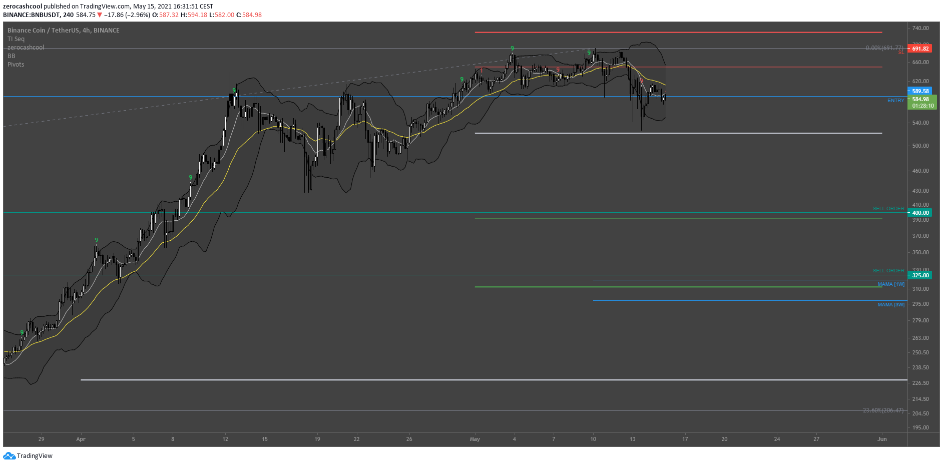Click the BINANCE:BNBUSDT, 240 ticker text

[39, 15]
